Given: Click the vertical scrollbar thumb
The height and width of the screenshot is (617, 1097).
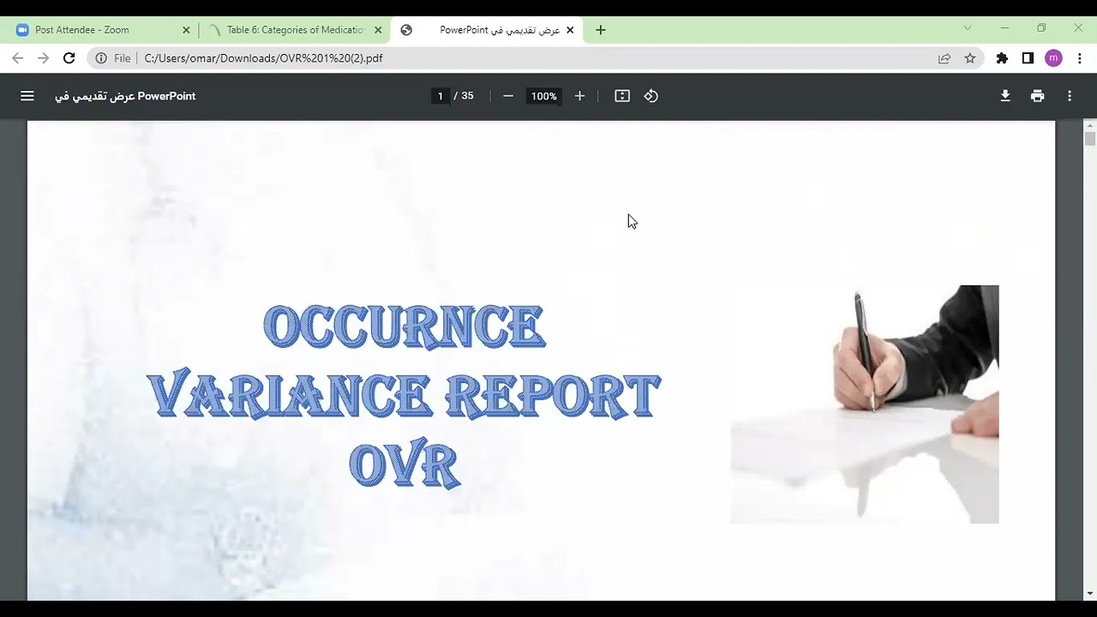Looking at the screenshot, I should 1090,139.
